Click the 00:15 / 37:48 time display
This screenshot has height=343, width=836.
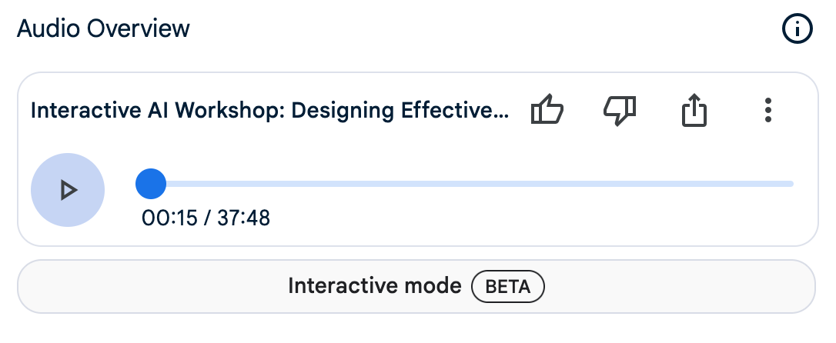coord(206,218)
